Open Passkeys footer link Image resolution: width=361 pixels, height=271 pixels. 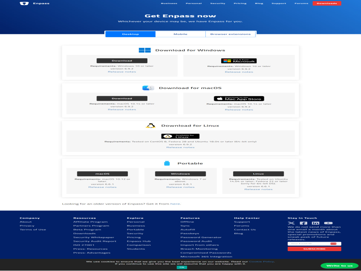(190, 233)
